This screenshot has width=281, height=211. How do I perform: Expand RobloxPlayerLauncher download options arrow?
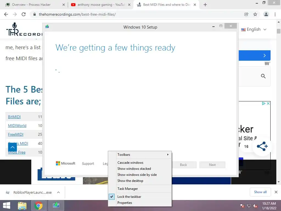tap(58, 192)
